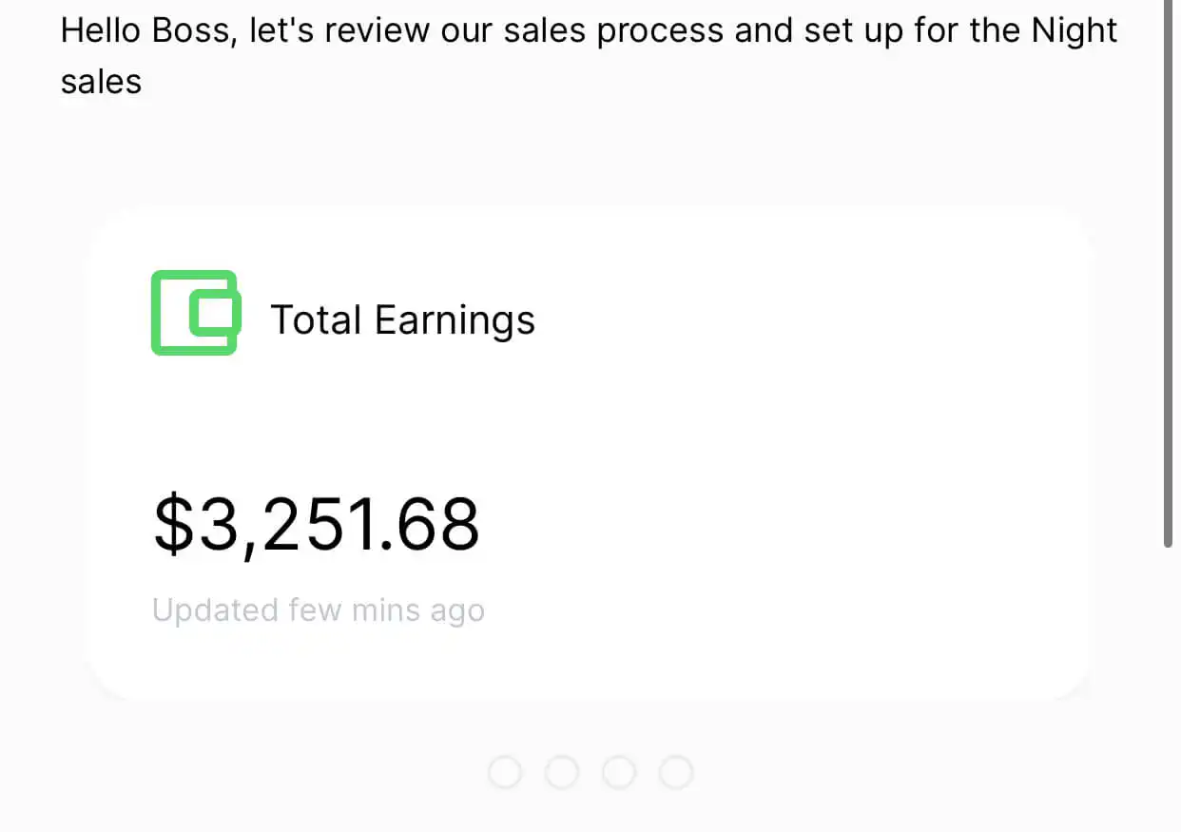Click the dollar sign of the earnings amount
This screenshot has width=1181, height=832.
(x=172, y=525)
